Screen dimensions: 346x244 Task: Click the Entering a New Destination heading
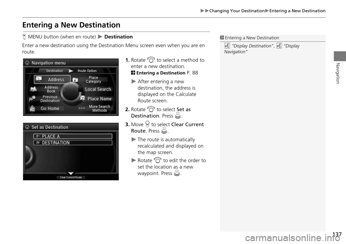(71, 25)
